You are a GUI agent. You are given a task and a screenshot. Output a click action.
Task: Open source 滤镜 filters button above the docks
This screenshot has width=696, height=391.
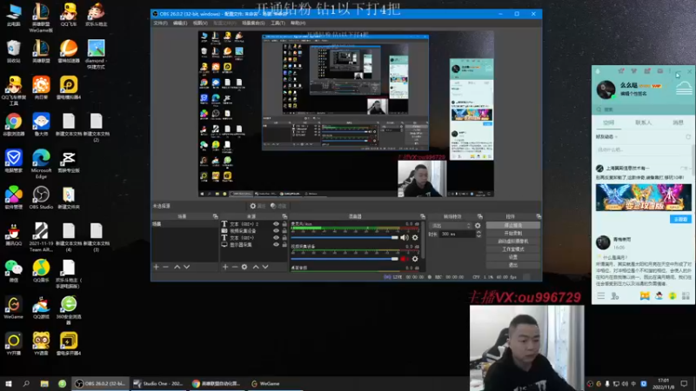[278, 206]
